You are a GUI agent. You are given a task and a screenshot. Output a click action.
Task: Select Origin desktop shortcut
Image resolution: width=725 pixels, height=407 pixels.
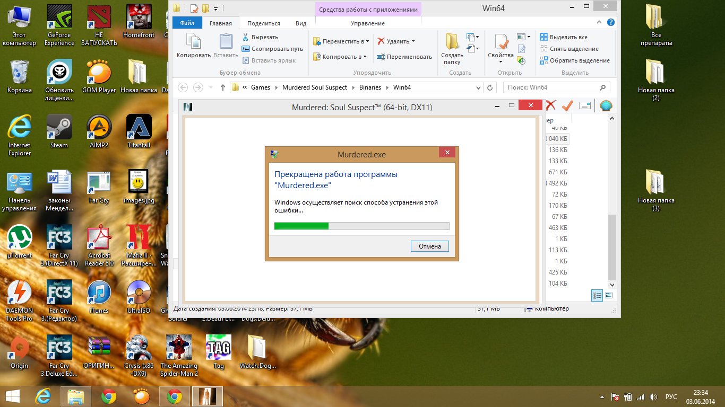[x=20, y=352]
